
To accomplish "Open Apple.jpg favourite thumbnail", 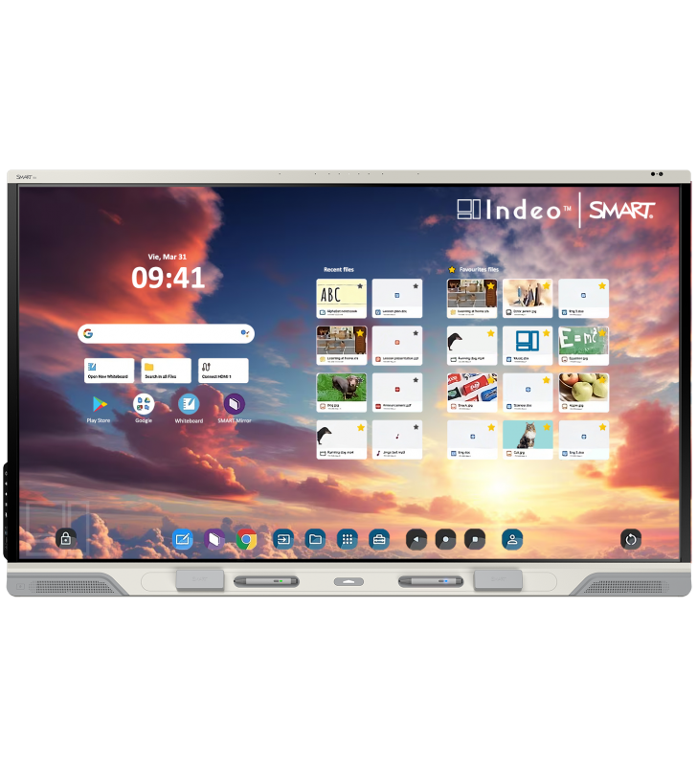I will [583, 393].
